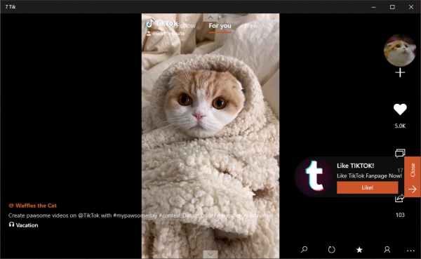The height and width of the screenshot is (259, 421).
Task: Open the profile person icon
Action: pyautogui.click(x=387, y=250)
